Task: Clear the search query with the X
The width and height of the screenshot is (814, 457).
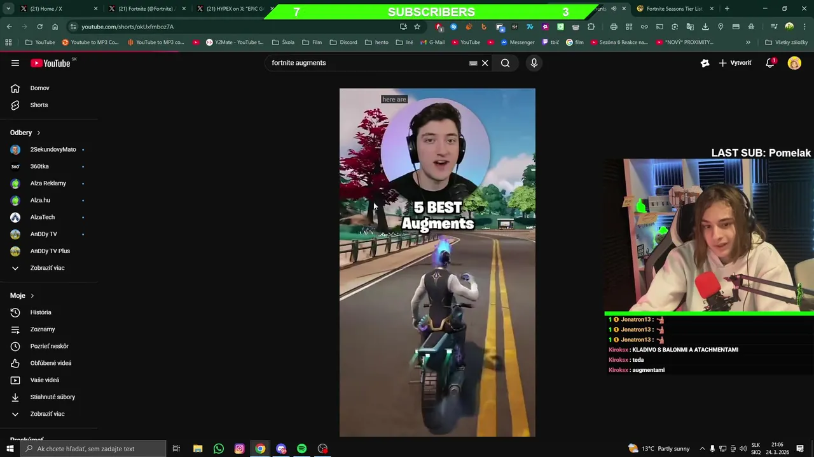Action: [485, 63]
